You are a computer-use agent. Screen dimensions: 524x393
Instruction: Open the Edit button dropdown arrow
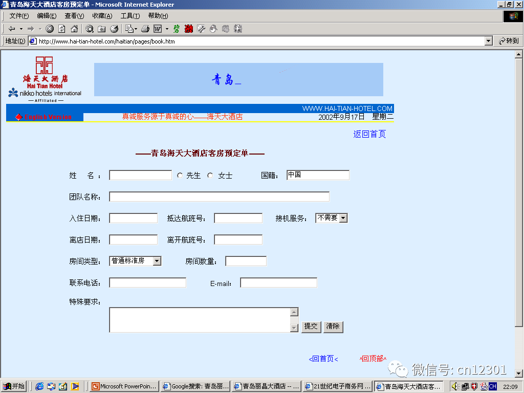[x=167, y=29]
